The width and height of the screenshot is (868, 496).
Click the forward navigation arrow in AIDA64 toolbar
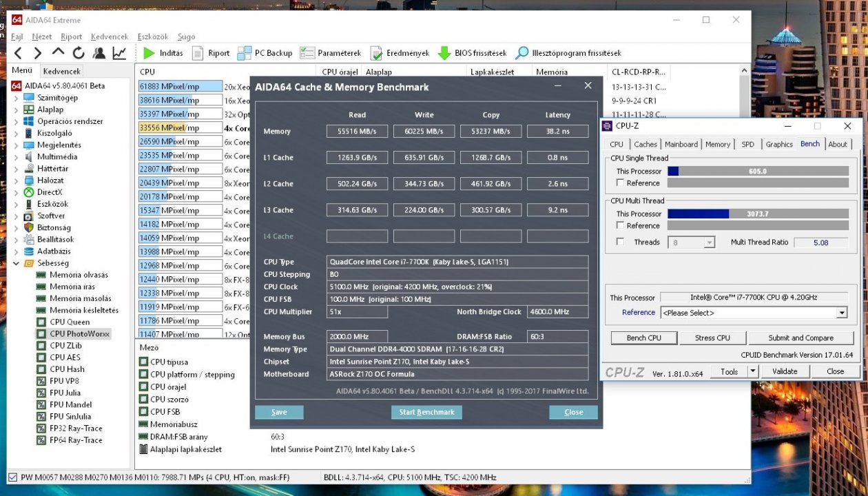coord(38,53)
